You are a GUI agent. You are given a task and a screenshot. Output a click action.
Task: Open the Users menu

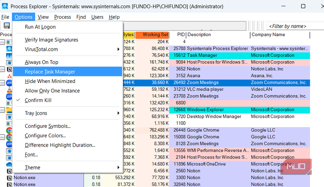[97, 17]
